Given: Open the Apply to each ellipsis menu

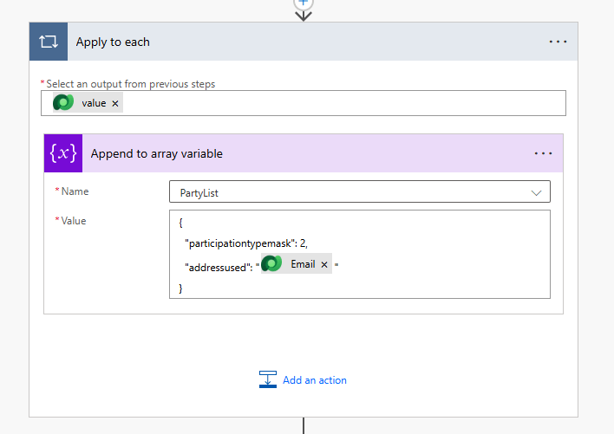Looking at the screenshot, I should pos(558,42).
